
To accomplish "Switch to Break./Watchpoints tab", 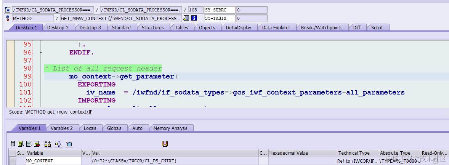I will tap(322, 27).
